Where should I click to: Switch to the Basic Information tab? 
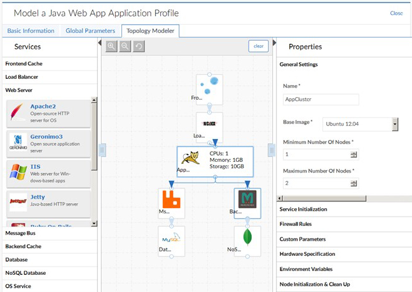tap(31, 30)
